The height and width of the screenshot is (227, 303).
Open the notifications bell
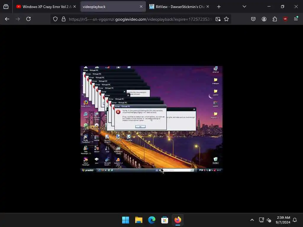pyautogui.click(x=295, y=220)
